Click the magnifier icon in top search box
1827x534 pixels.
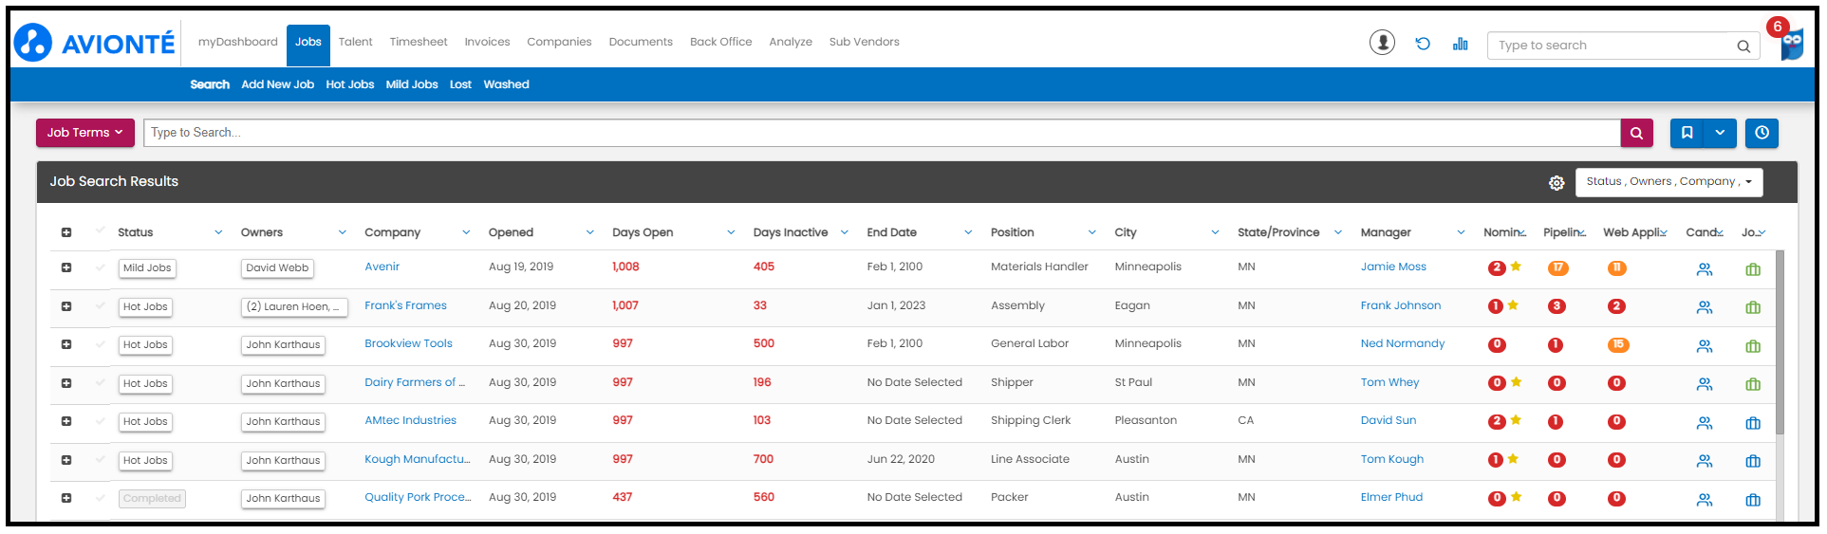click(x=1743, y=46)
